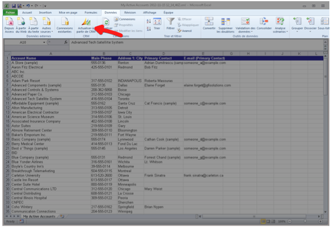Image resolution: width=333 pixels, height=228 pixels.
Task: Click the Main Phone header cell
Action: click(104, 58)
